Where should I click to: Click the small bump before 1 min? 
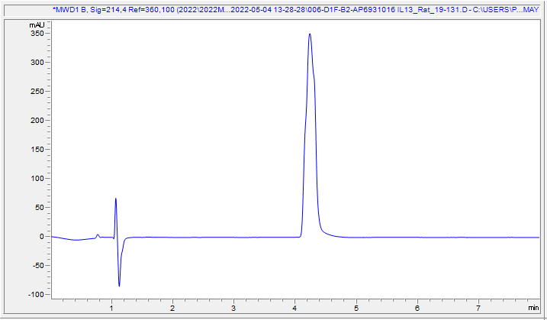97,235
